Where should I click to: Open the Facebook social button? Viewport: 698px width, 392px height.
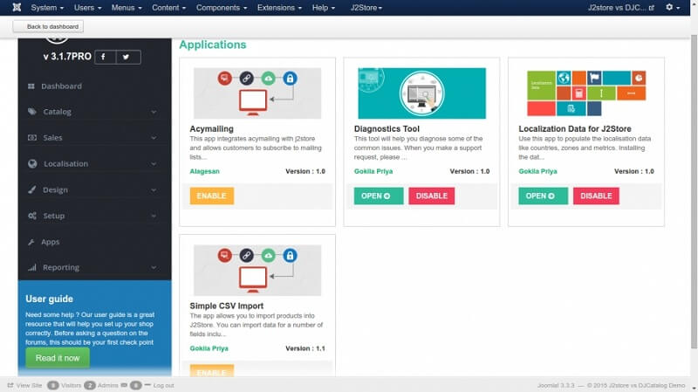pyautogui.click(x=105, y=57)
